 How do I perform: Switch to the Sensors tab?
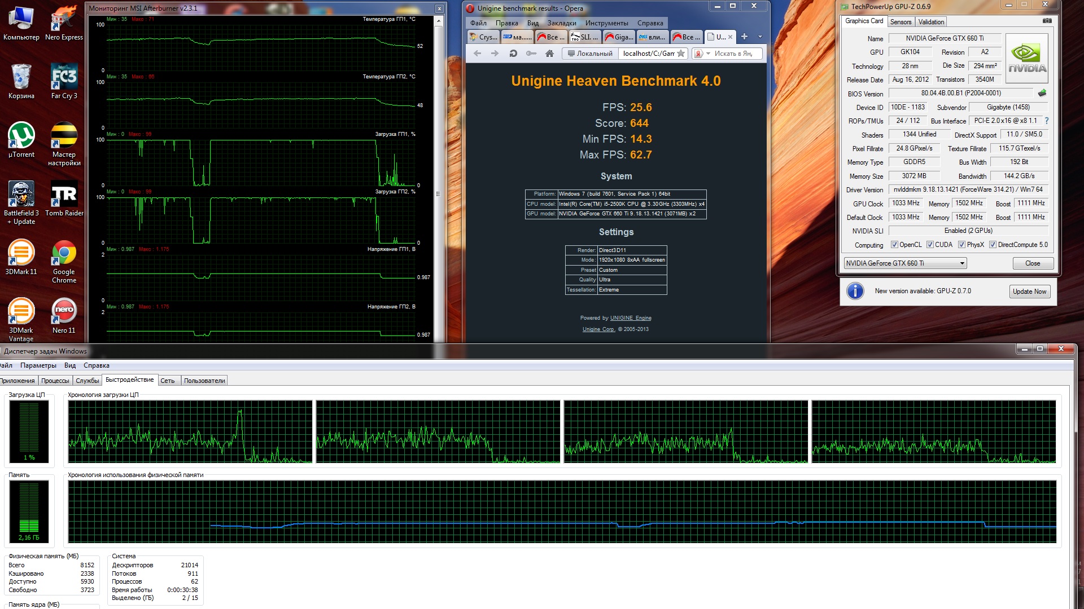(901, 22)
